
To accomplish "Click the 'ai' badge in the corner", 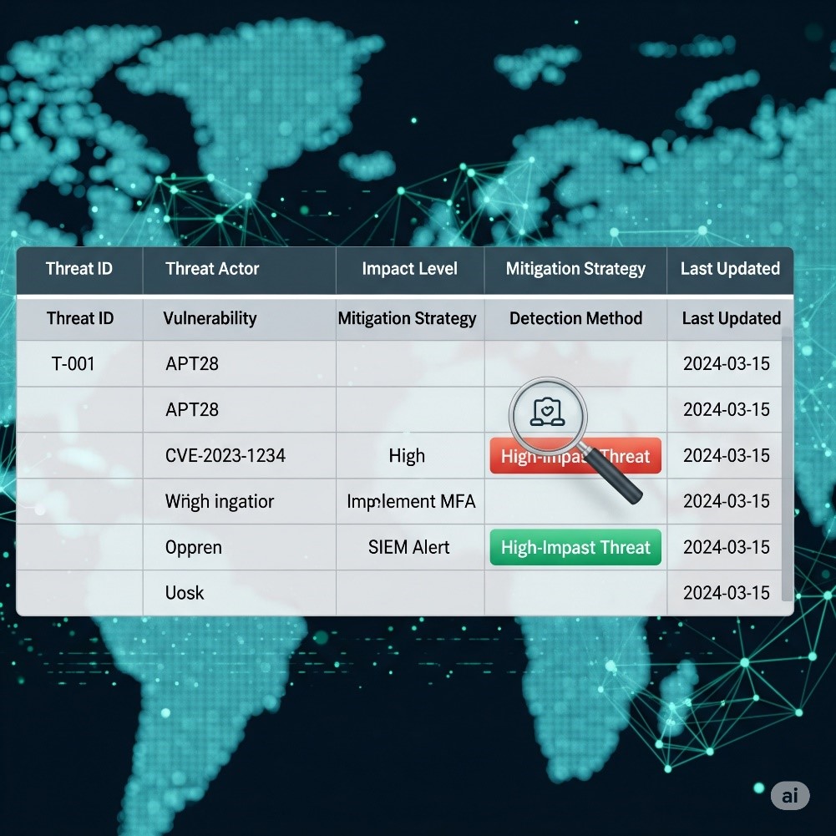I will [x=789, y=795].
